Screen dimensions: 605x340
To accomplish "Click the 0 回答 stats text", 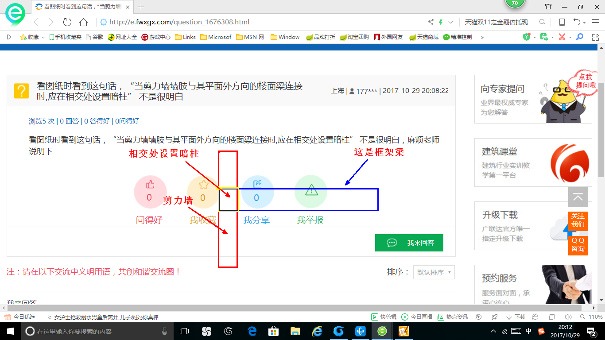I will pyautogui.click(x=69, y=121).
